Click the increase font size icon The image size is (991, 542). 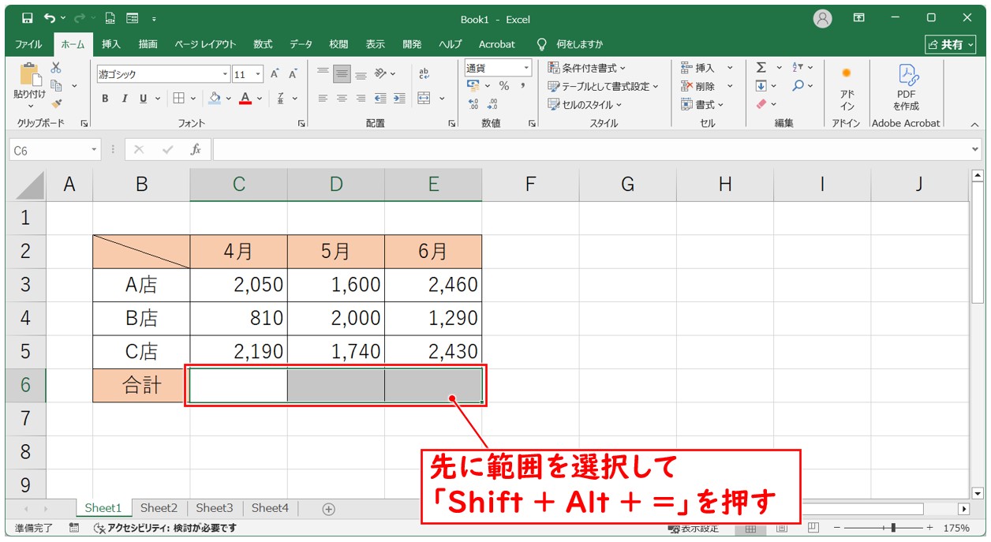275,74
